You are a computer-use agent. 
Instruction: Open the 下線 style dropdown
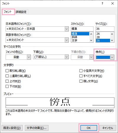[67, 57]
